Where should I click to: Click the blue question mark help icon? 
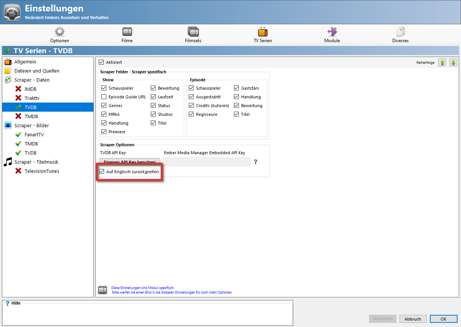click(x=256, y=162)
